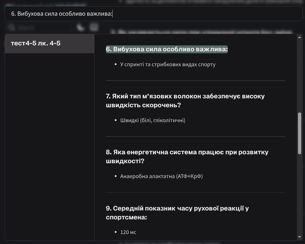Screen dimensions: 305x244
Task: Click the scroll down arrow in results
Action: click(x=299, y=237)
